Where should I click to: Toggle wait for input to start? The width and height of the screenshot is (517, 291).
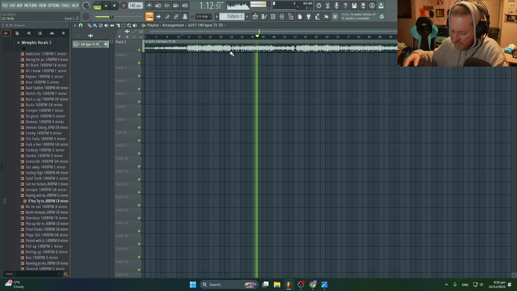(x=158, y=6)
